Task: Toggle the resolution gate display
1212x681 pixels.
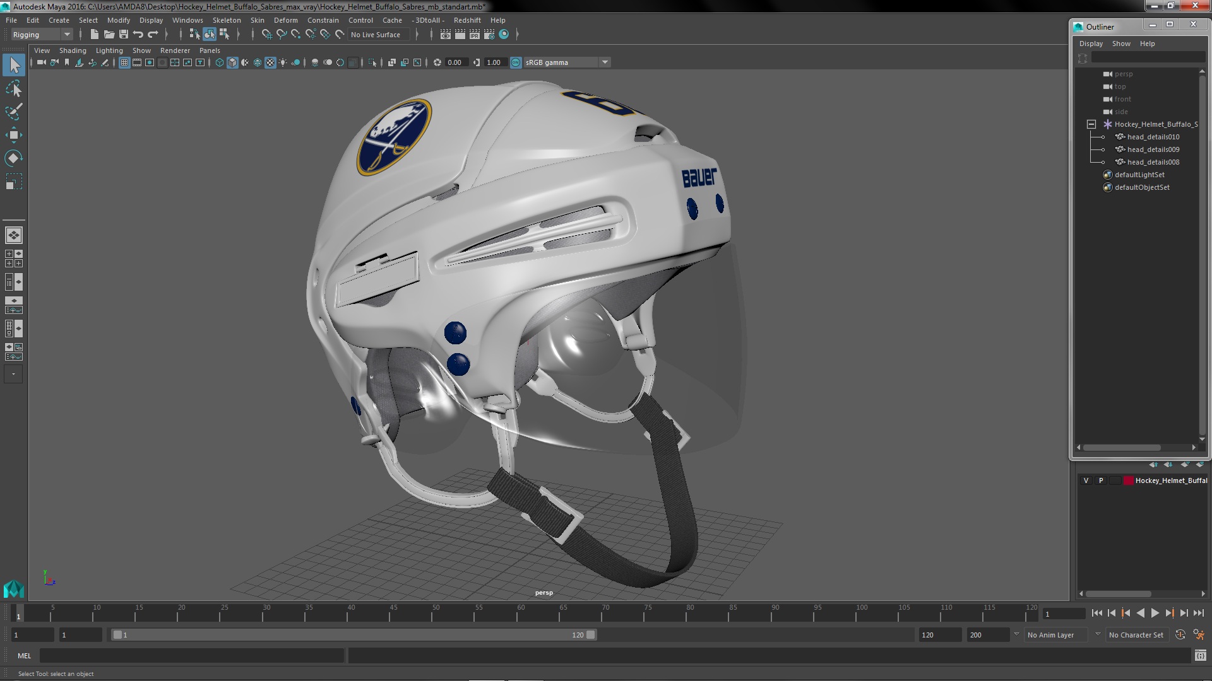Action: 150,62
